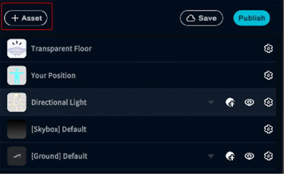Toggle Directional Light visibility eye

tap(250, 102)
